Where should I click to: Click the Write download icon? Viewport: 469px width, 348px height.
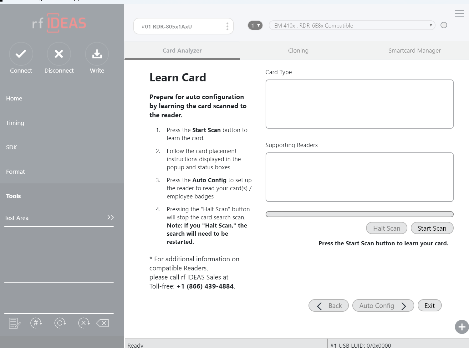click(x=97, y=54)
